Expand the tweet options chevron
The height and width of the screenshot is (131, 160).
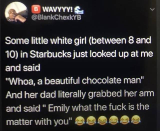point(153,9)
